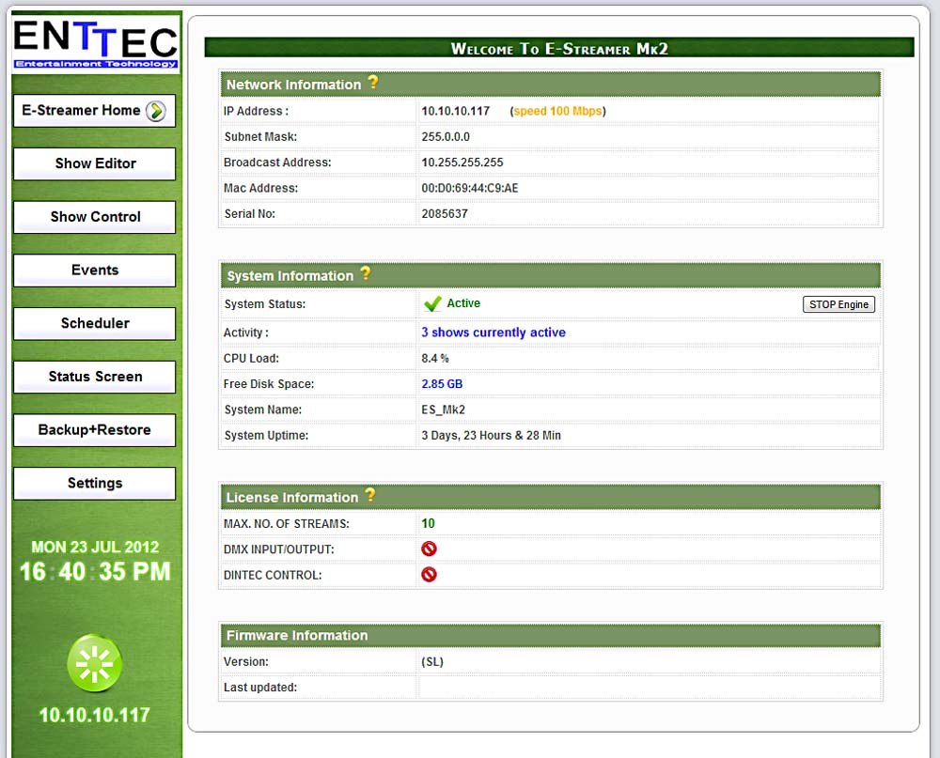Click the 'Last updated:' label

260,688
